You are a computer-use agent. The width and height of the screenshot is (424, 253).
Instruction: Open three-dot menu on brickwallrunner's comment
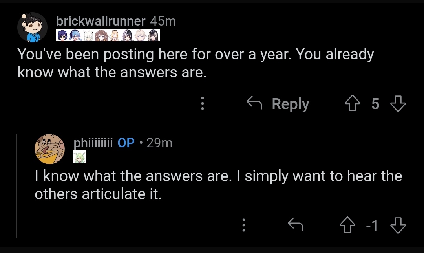(x=203, y=103)
